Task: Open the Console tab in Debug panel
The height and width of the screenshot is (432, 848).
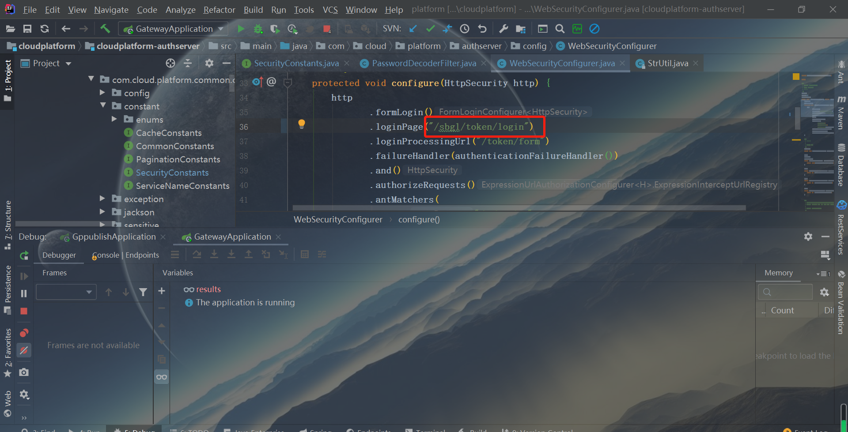Action: coord(106,255)
